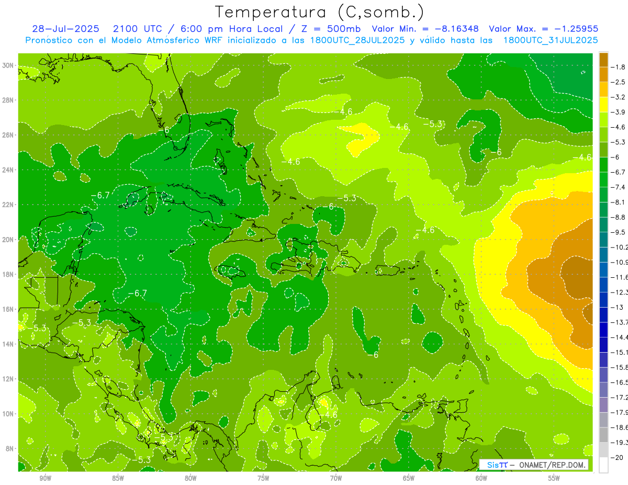Select the '-7.4' color bar value

tap(619, 187)
